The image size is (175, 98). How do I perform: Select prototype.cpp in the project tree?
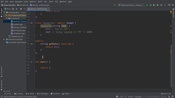18,30
